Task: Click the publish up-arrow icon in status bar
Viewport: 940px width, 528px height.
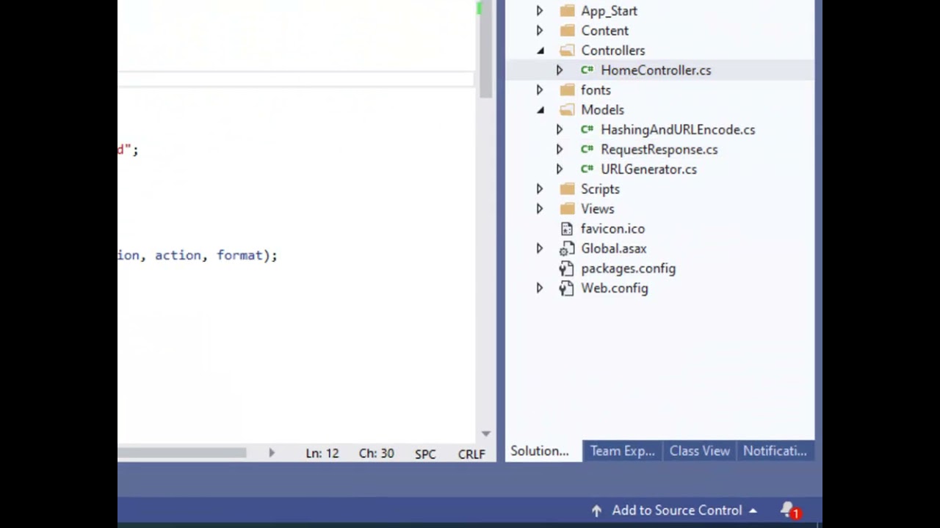Action: click(596, 510)
